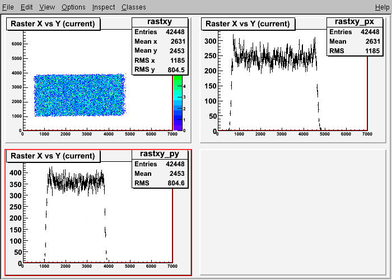Select the rastxy stats box title
The width and height of the screenshot is (392, 280).
pyautogui.click(x=160, y=22)
